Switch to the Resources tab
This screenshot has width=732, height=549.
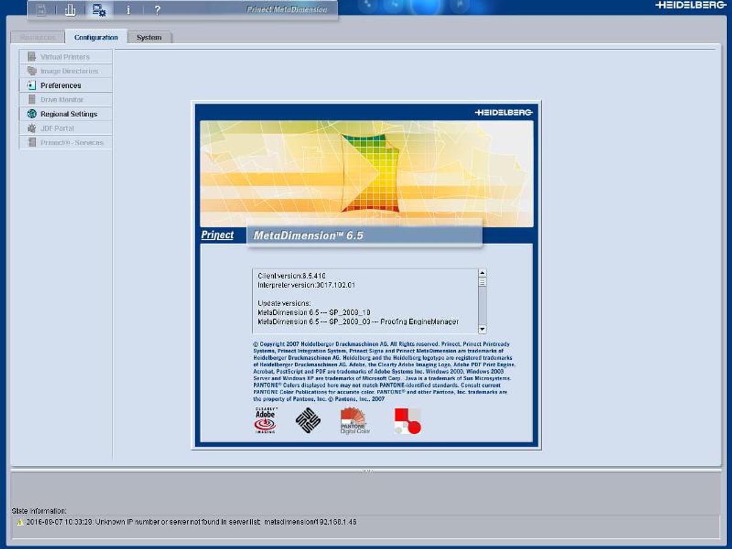(x=37, y=37)
